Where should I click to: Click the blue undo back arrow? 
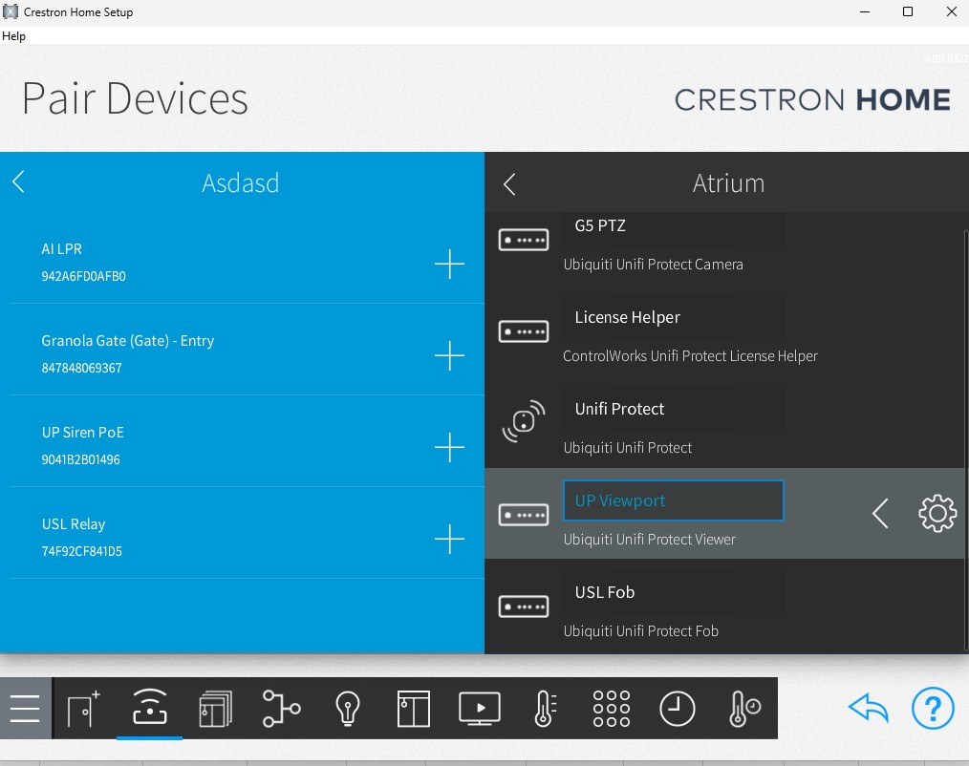(x=868, y=708)
